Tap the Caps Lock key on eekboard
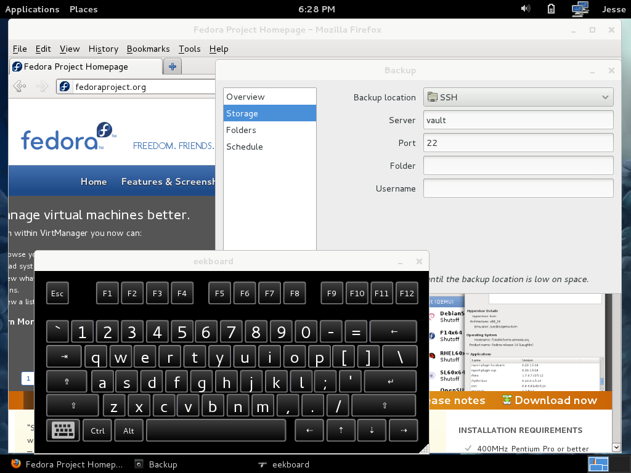 (x=67, y=381)
